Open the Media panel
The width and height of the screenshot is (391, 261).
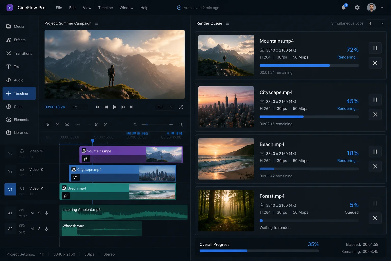tap(15, 26)
